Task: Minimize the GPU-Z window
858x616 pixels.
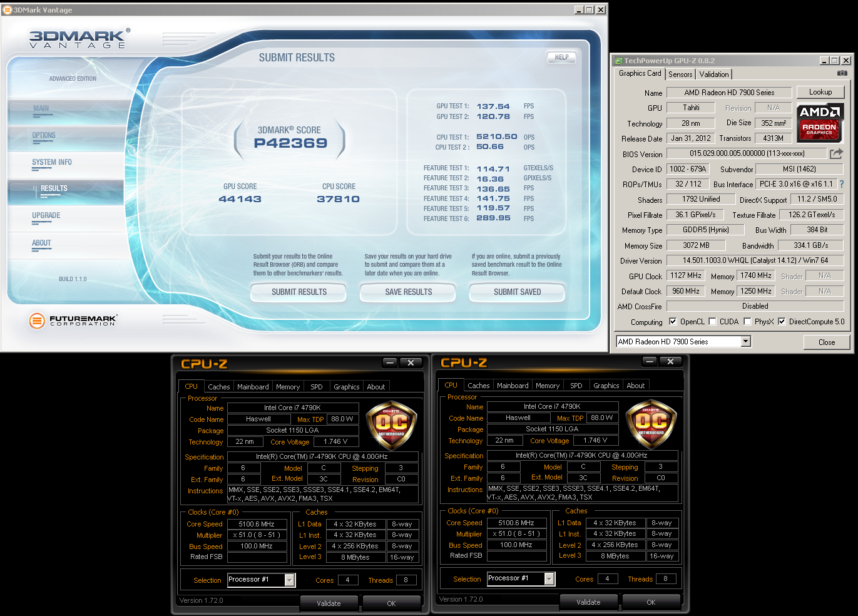Action: [x=824, y=61]
